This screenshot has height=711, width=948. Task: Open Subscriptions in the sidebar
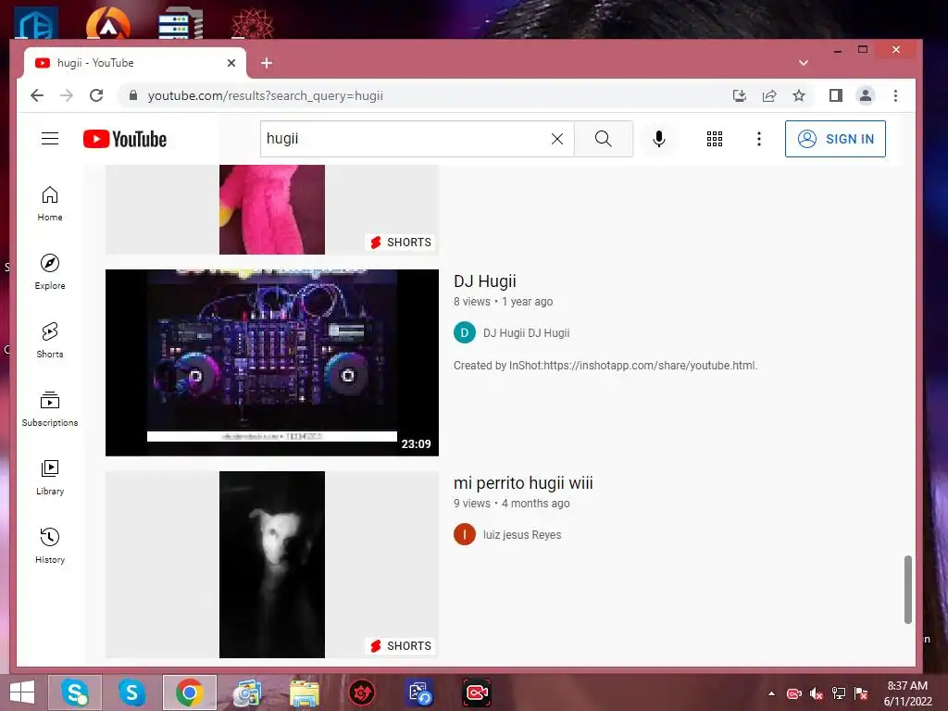[x=50, y=408]
